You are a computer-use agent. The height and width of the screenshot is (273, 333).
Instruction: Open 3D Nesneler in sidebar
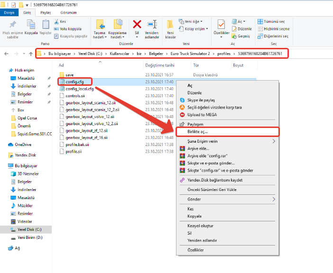[x=25, y=174]
